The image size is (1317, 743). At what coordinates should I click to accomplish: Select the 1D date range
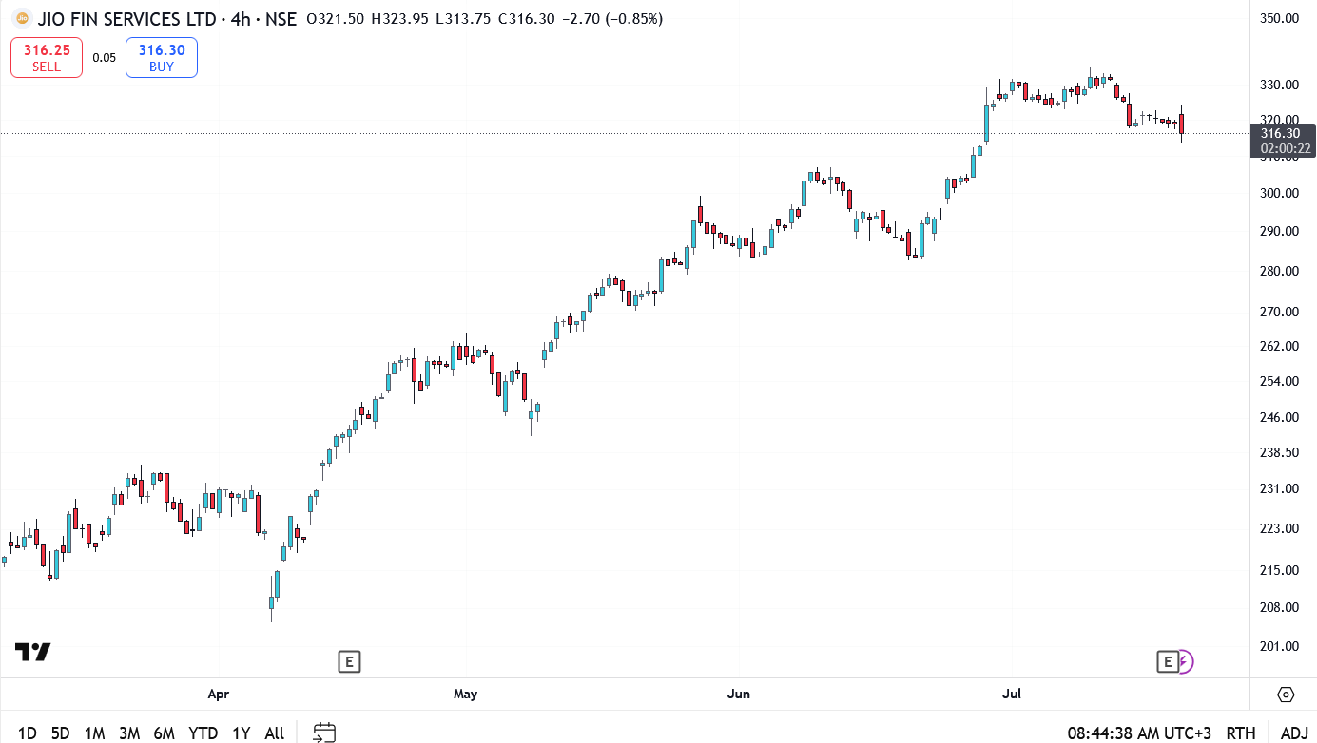[x=27, y=733]
